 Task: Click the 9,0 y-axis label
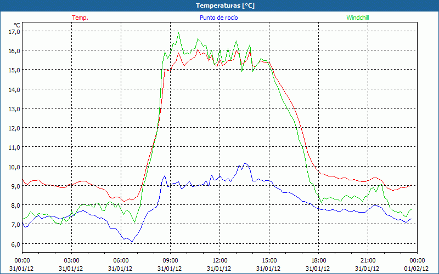point(15,186)
